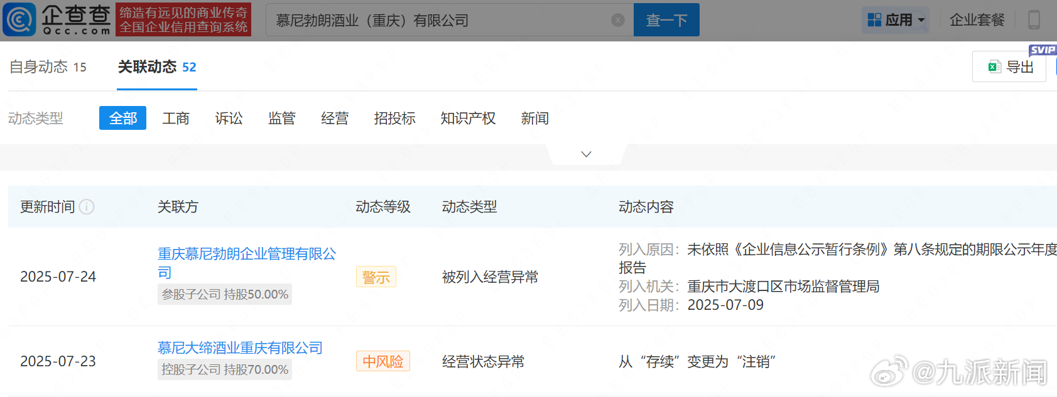Click 列入日期 2025-07-09 text
Image resolution: width=1057 pixels, height=397 pixels.
(x=691, y=305)
